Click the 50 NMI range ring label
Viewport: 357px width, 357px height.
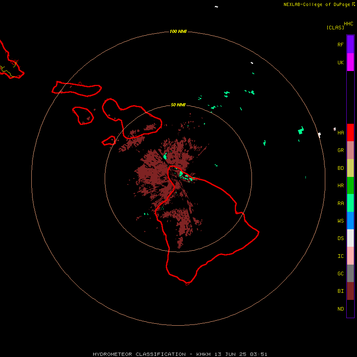178,105
